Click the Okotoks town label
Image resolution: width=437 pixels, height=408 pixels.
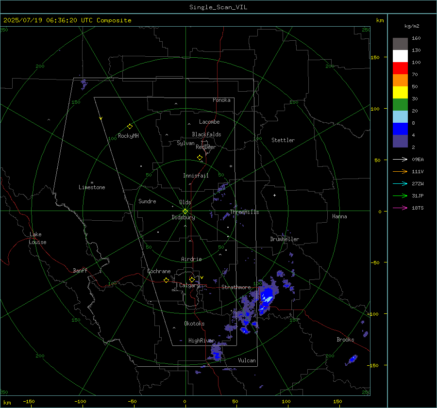click(194, 324)
